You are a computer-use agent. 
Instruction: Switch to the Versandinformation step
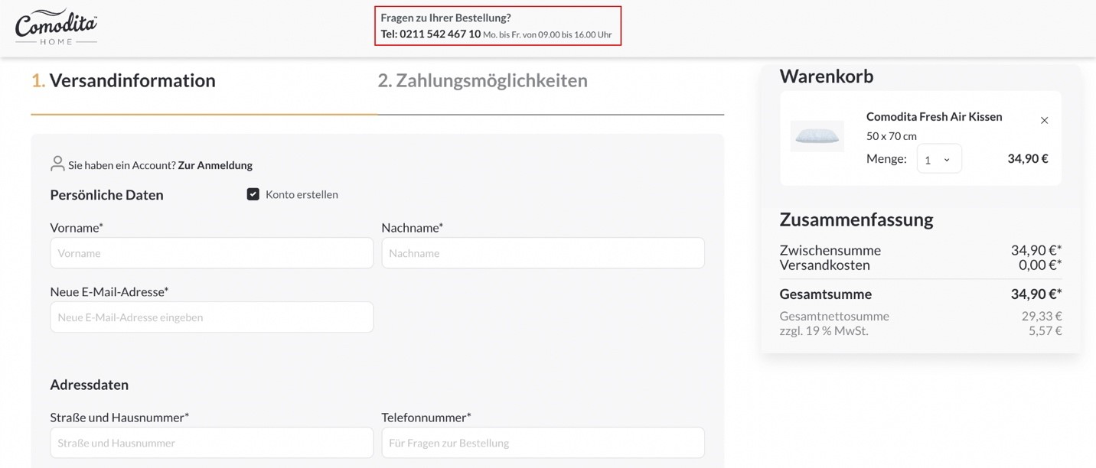(x=123, y=81)
